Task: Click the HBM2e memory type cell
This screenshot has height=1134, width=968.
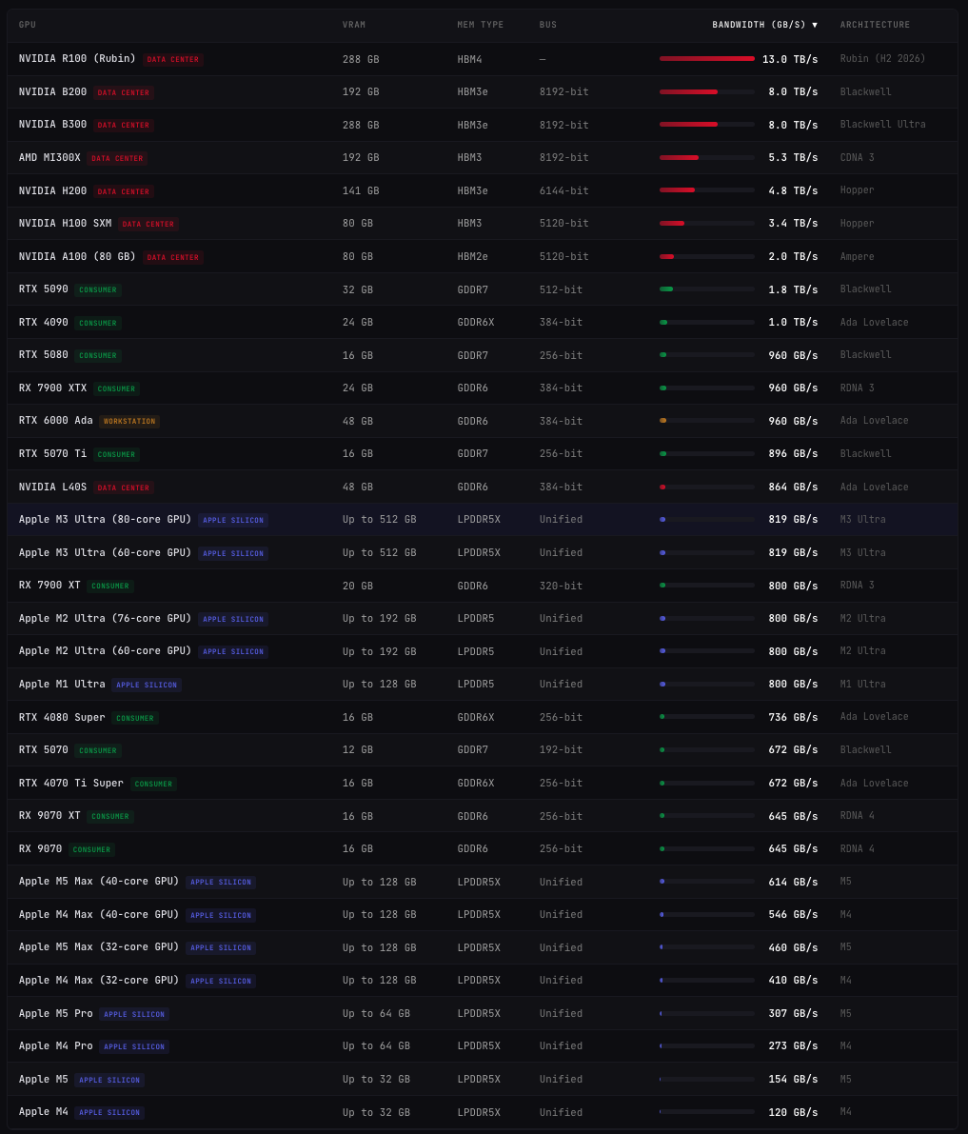Action: click(x=473, y=257)
